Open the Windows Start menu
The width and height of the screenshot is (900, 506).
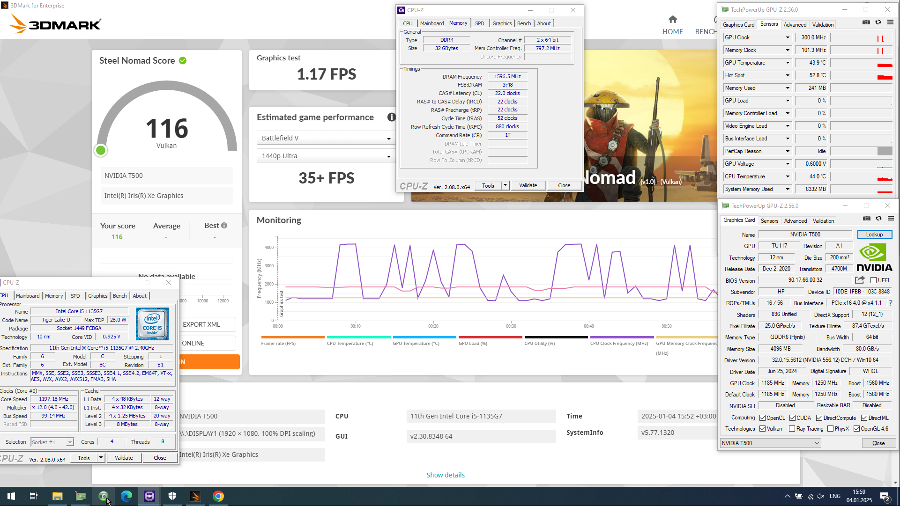pyautogui.click(x=11, y=496)
